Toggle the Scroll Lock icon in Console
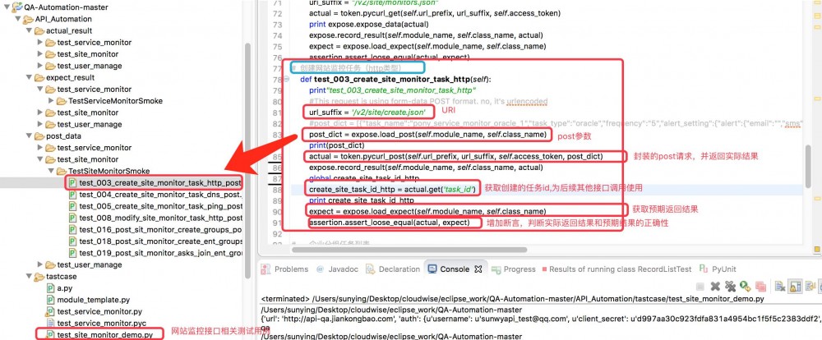Viewport: 822px width, 340px height. pyautogui.click(x=795, y=287)
